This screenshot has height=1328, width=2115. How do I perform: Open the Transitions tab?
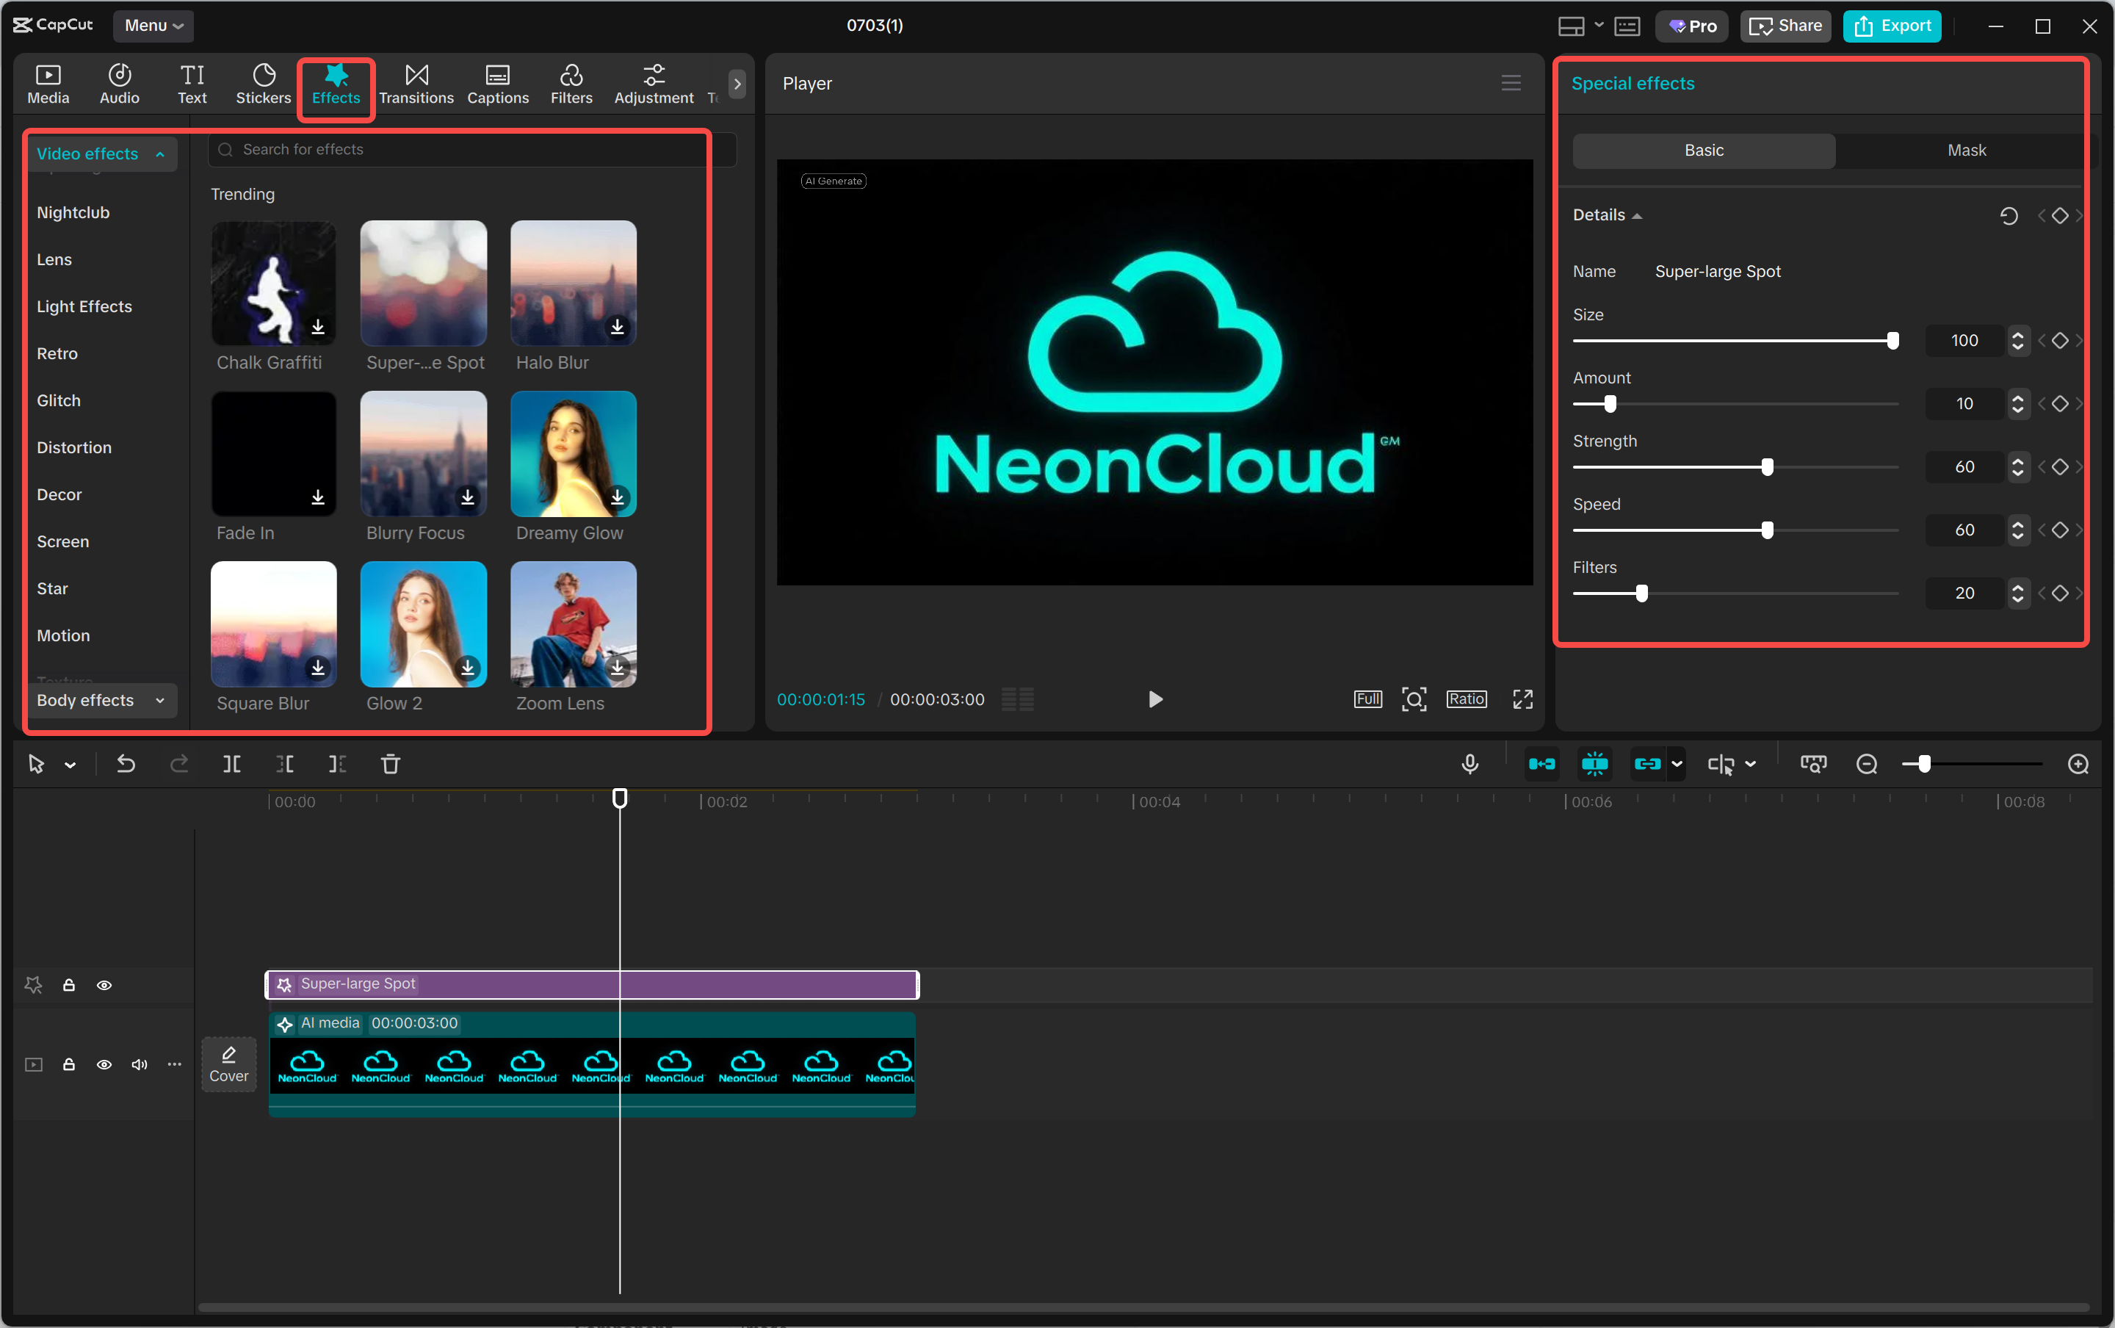click(416, 84)
